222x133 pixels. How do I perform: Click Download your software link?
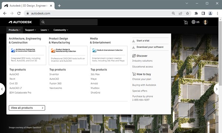pos(150,47)
